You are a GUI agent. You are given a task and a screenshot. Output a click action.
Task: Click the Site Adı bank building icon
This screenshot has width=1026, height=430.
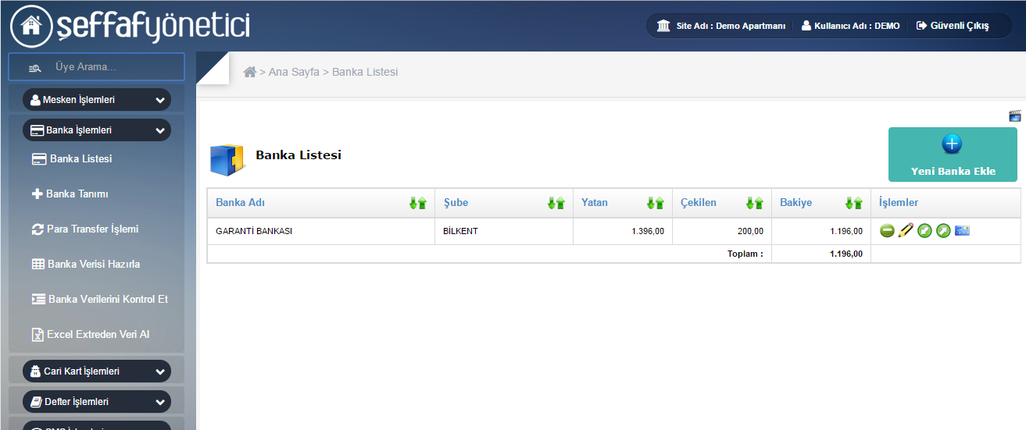[x=663, y=26]
